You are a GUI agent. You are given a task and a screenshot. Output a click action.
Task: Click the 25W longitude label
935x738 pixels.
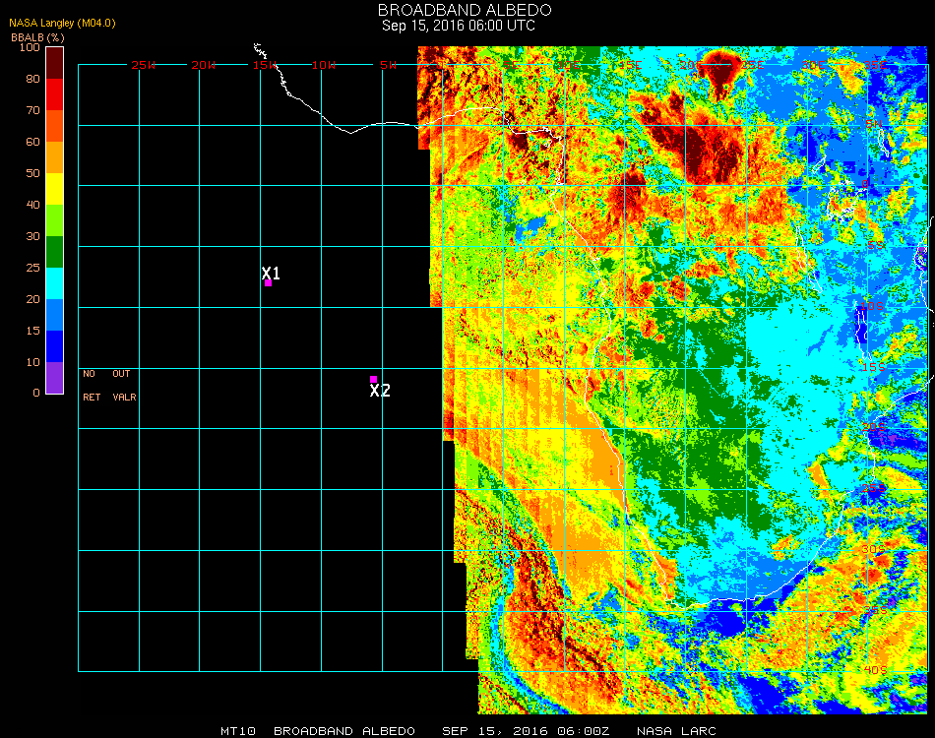click(x=144, y=65)
